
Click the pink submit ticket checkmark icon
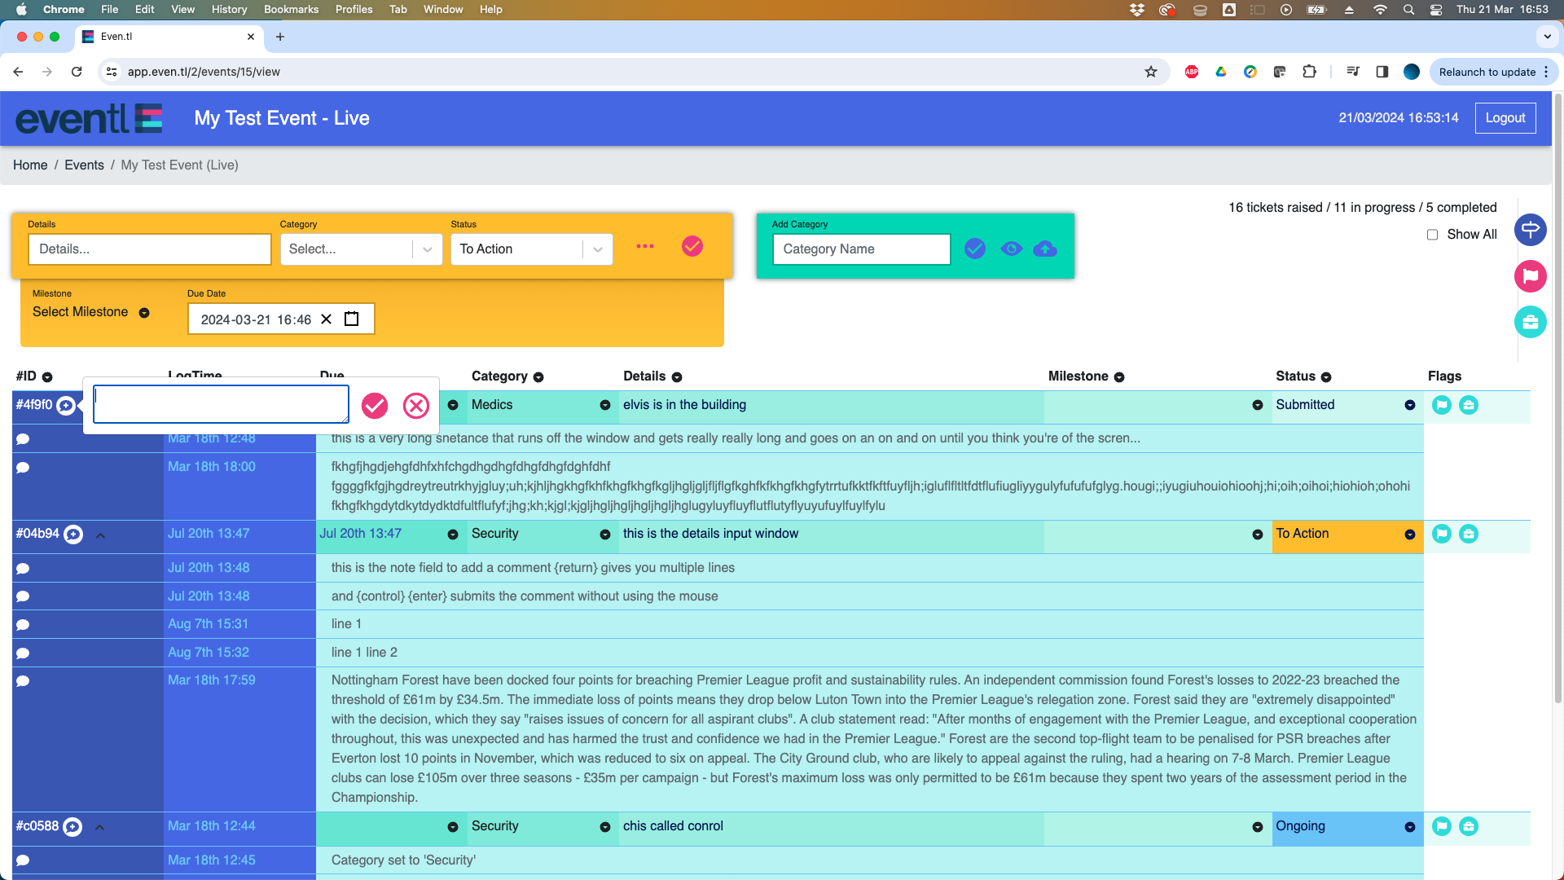point(692,246)
